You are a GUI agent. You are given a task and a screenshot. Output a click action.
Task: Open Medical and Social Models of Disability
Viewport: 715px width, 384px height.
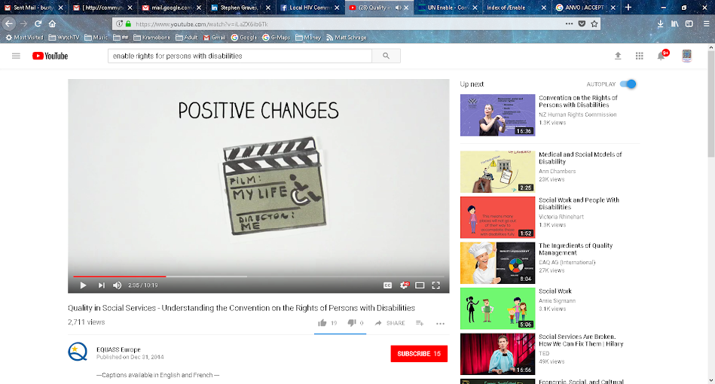point(580,158)
